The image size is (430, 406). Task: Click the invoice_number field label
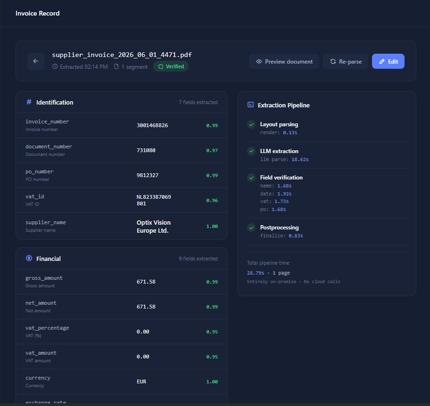47,122
